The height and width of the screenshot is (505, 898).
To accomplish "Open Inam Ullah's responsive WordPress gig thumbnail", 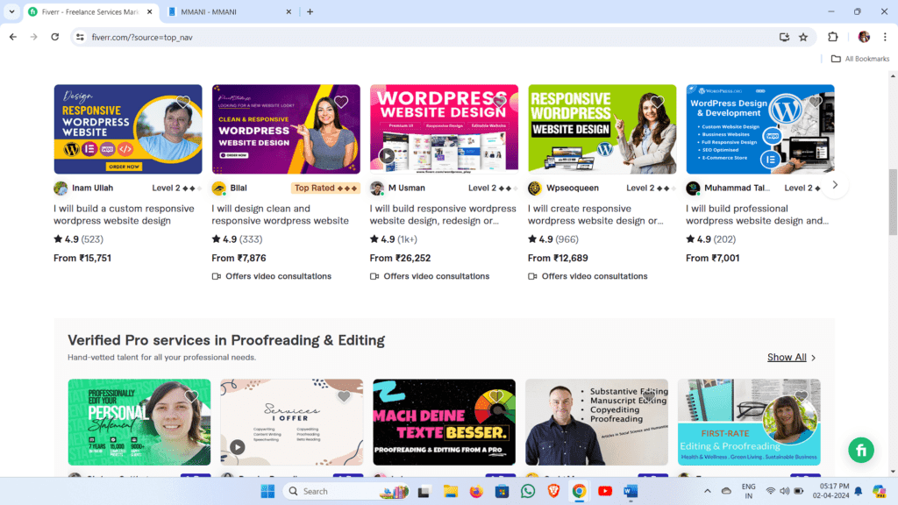I will (x=128, y=130).
